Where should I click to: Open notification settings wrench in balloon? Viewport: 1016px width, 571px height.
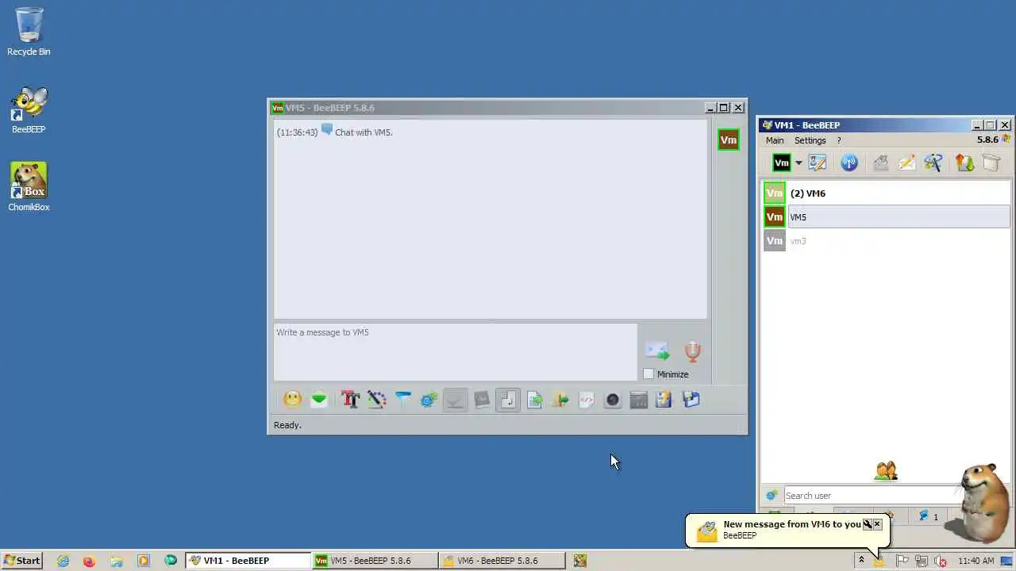coord(868,524)
